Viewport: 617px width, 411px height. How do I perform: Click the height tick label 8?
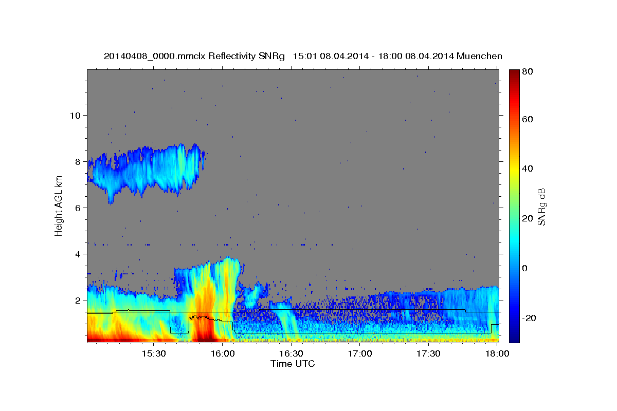tap(78, 161)
